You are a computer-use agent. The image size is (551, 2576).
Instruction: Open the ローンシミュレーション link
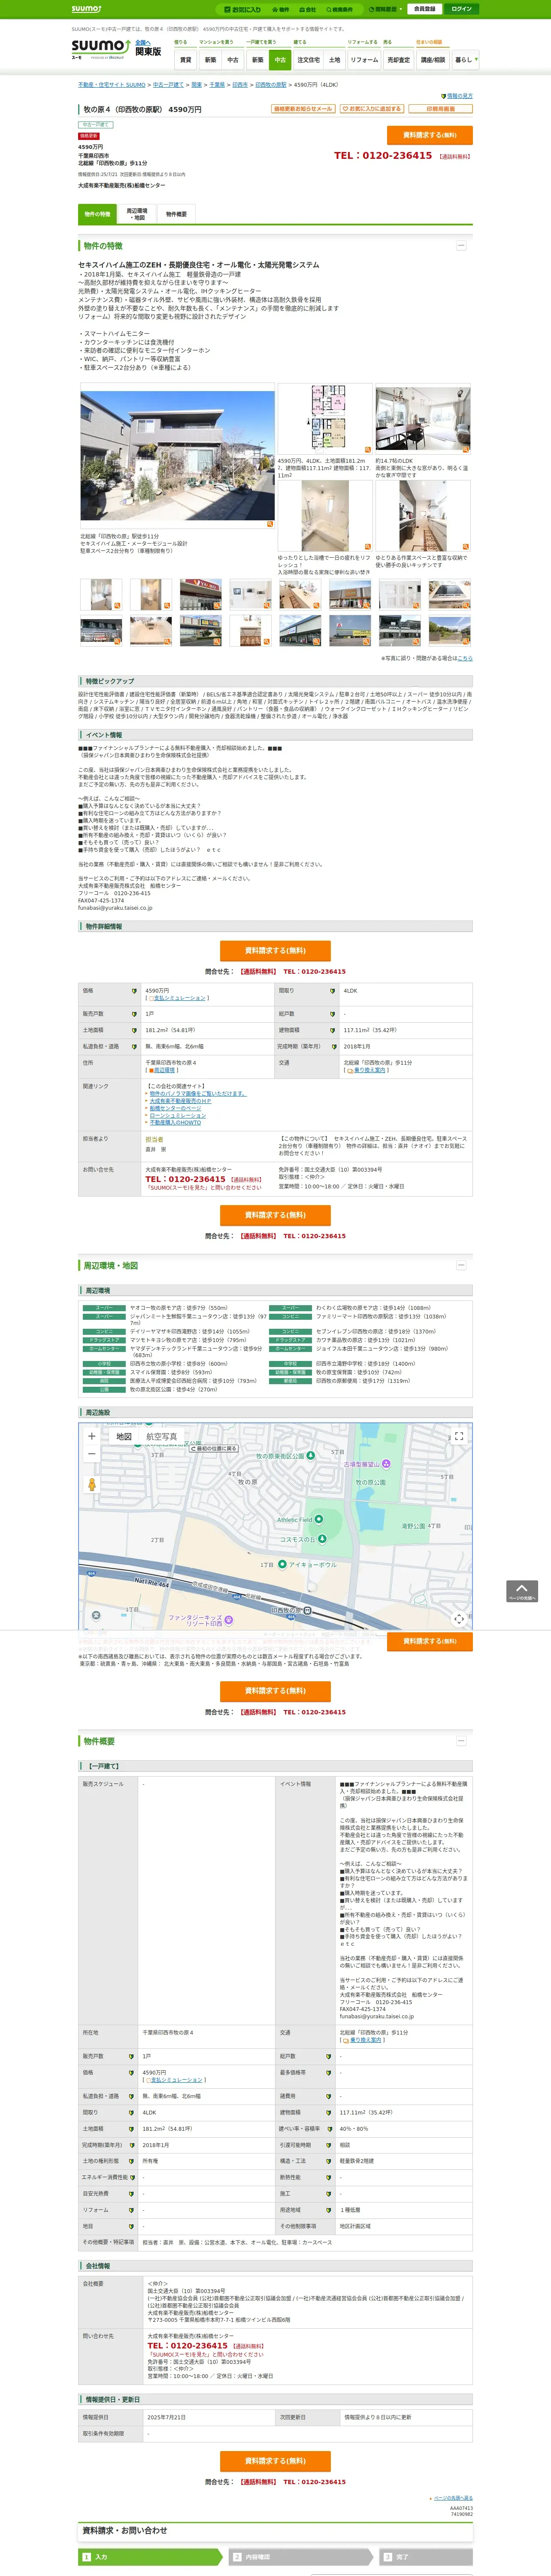178,1115
